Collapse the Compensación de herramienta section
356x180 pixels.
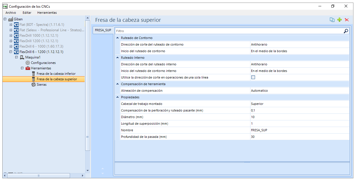tap(117, 84)
